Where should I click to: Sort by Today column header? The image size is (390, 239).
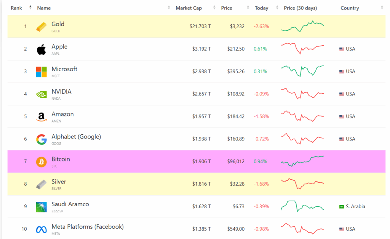[x=261, y=8]
